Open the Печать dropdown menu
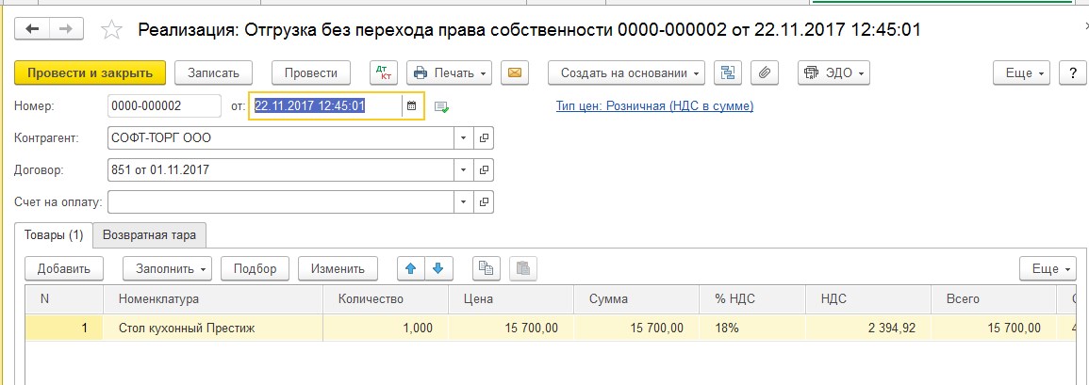 click(450, 72)
